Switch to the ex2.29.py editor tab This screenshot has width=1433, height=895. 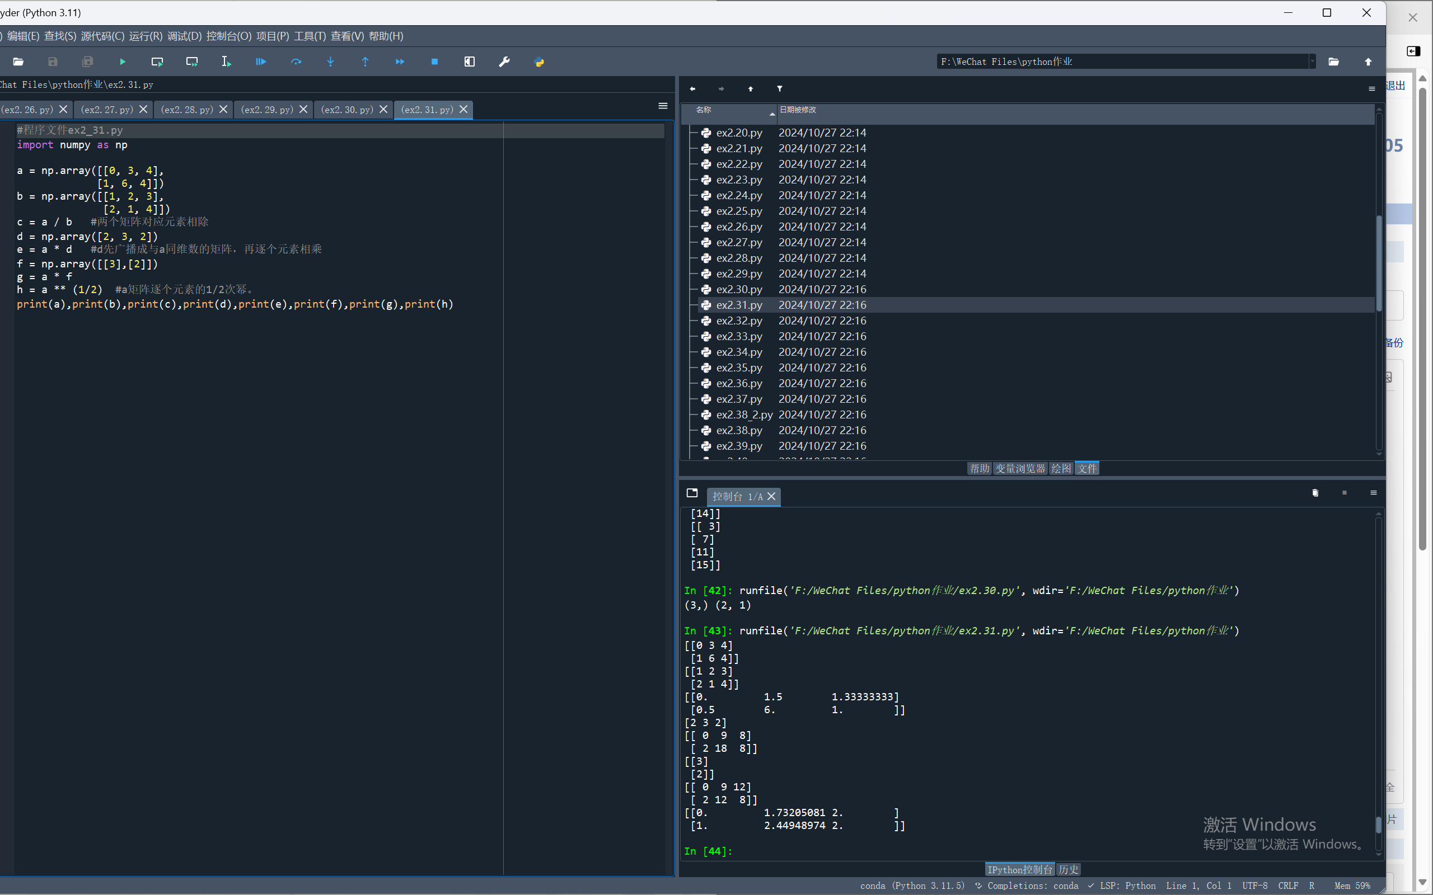click(x=267, y=110)
